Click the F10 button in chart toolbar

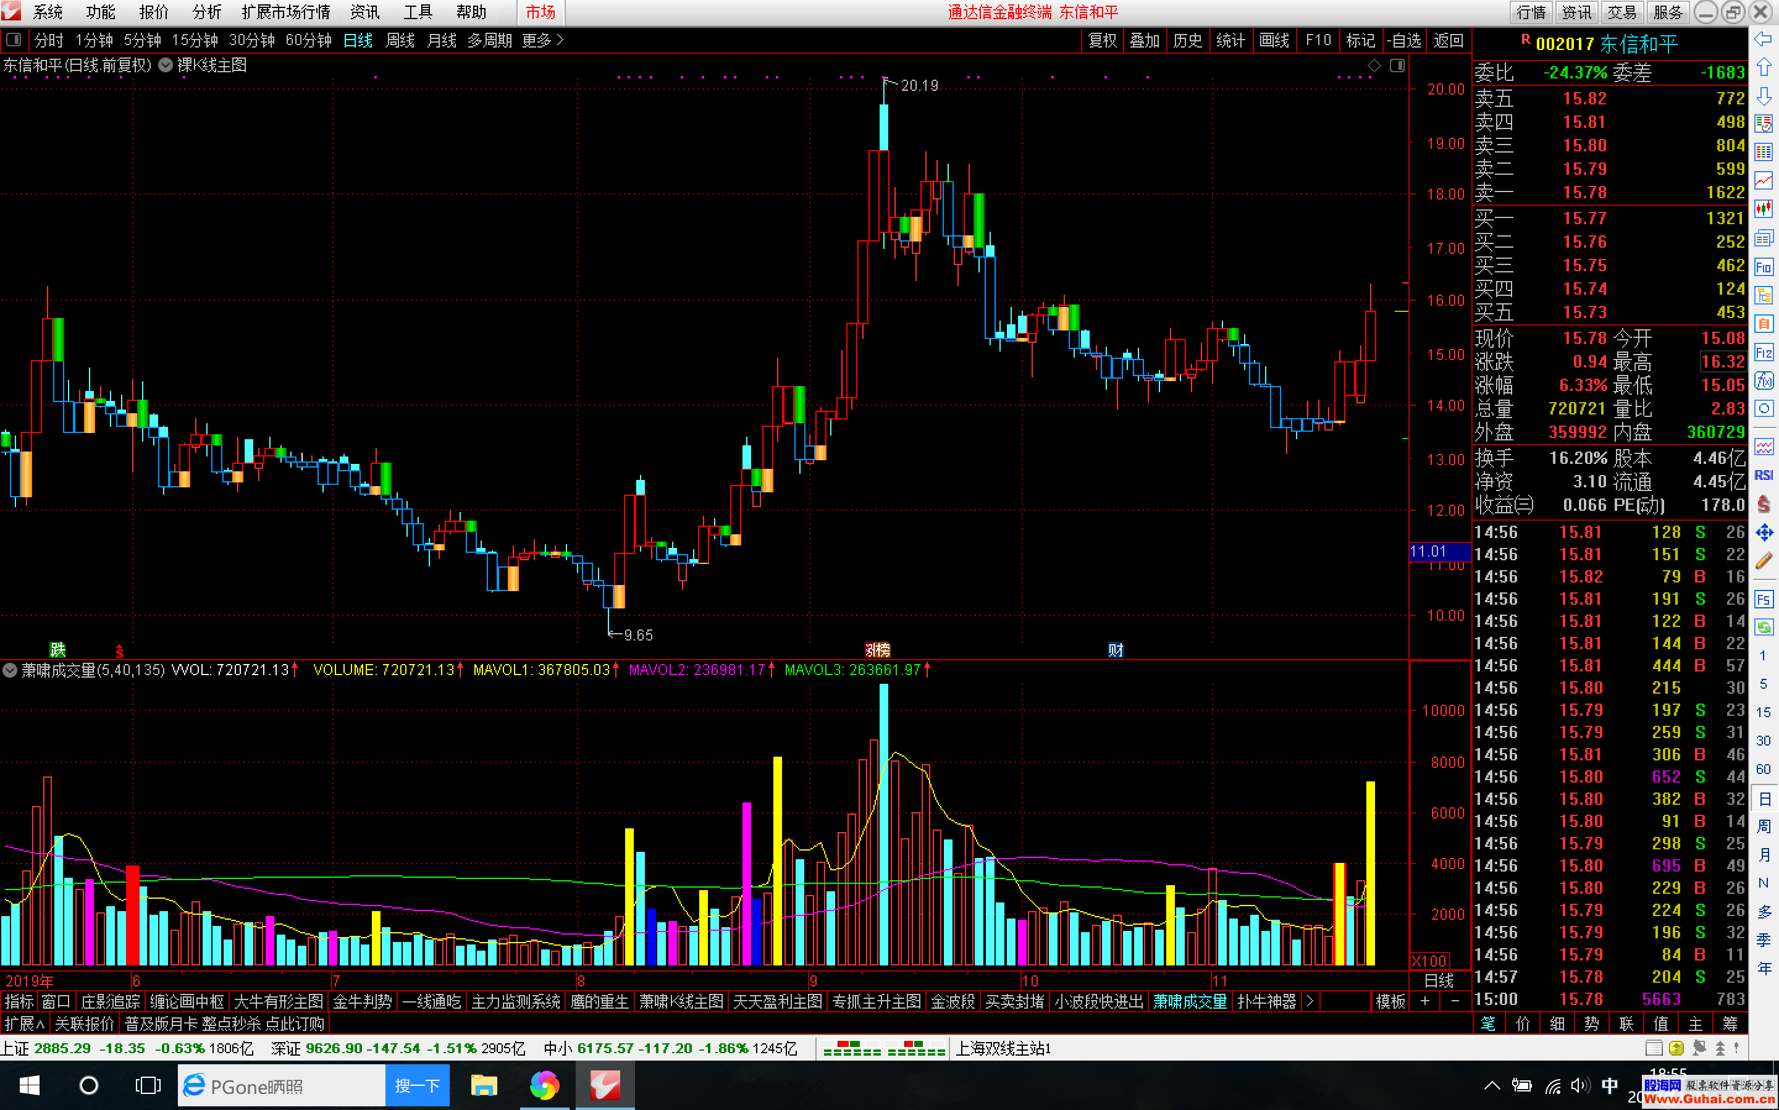coord(1318,40)
